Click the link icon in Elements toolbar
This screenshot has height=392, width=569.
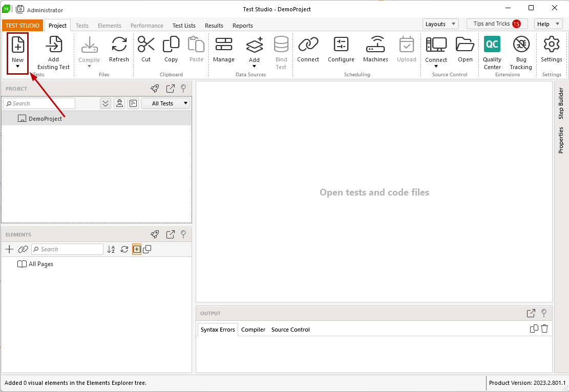tap(23, 249)
